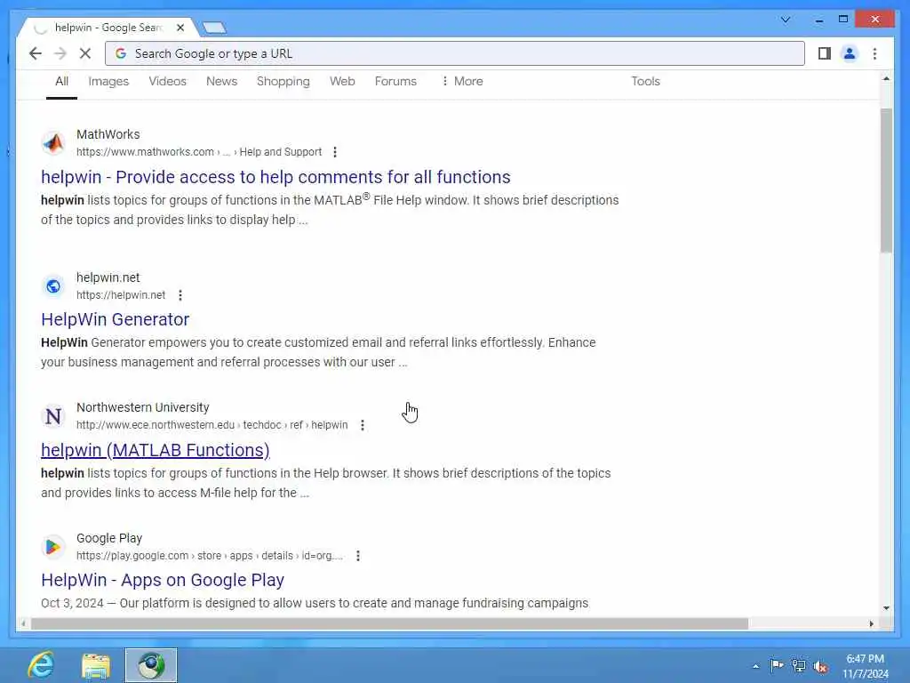
Task: Click the horizontal scrollbar thumb
Action: click(389, 623)
